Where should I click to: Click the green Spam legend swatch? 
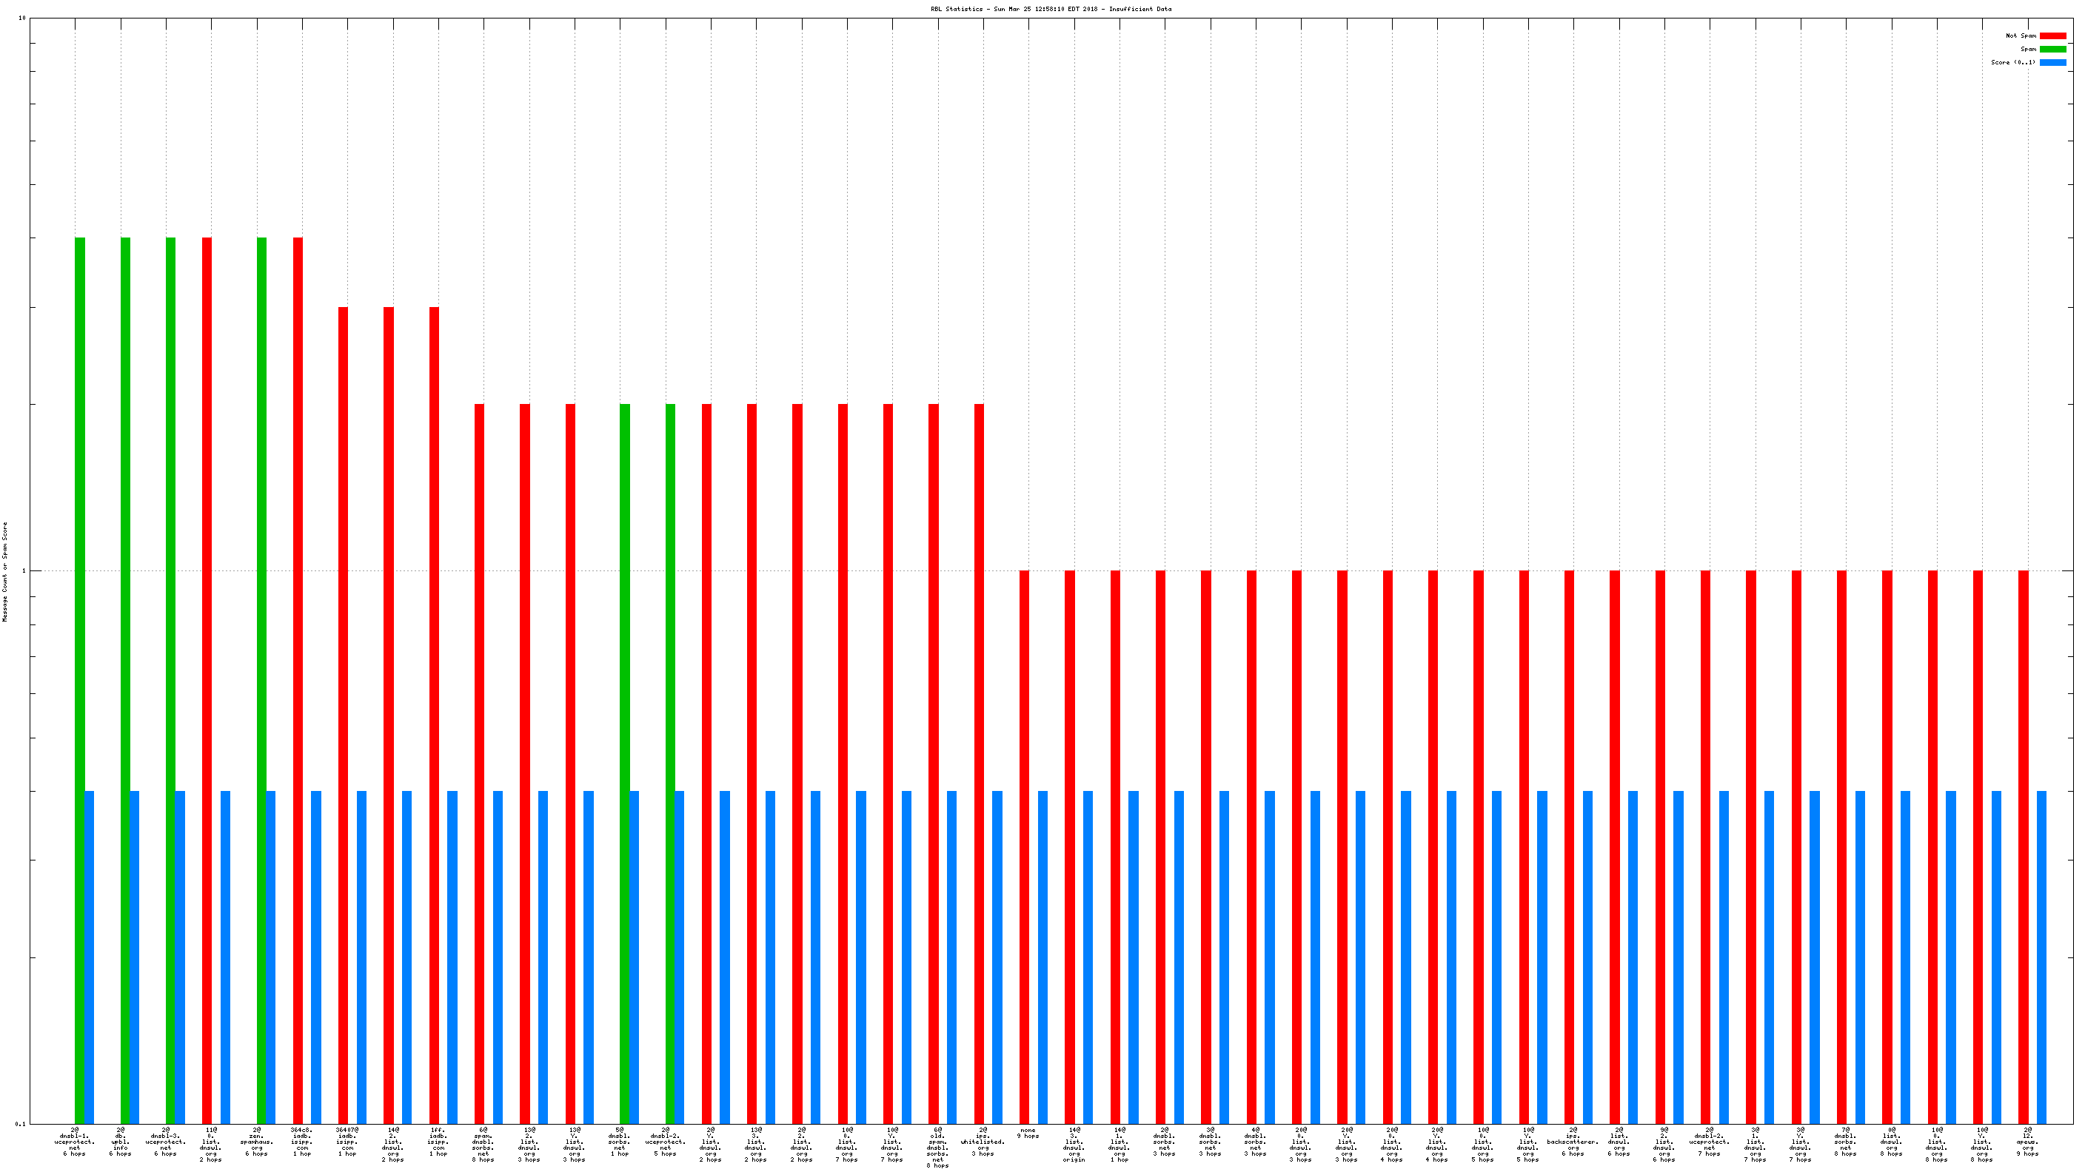(2052, 49)
